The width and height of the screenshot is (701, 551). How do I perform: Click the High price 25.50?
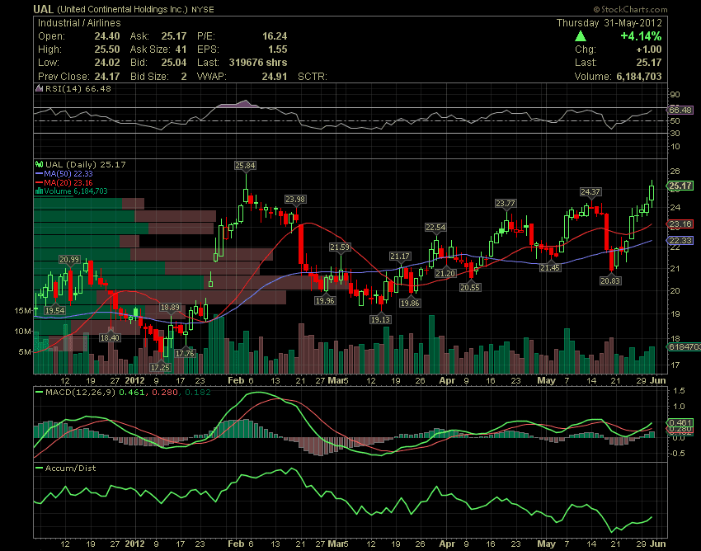(x=107, y=49)
